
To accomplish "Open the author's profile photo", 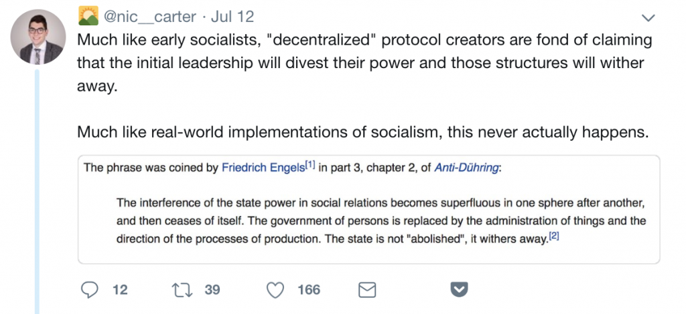I will coord(38,37).
